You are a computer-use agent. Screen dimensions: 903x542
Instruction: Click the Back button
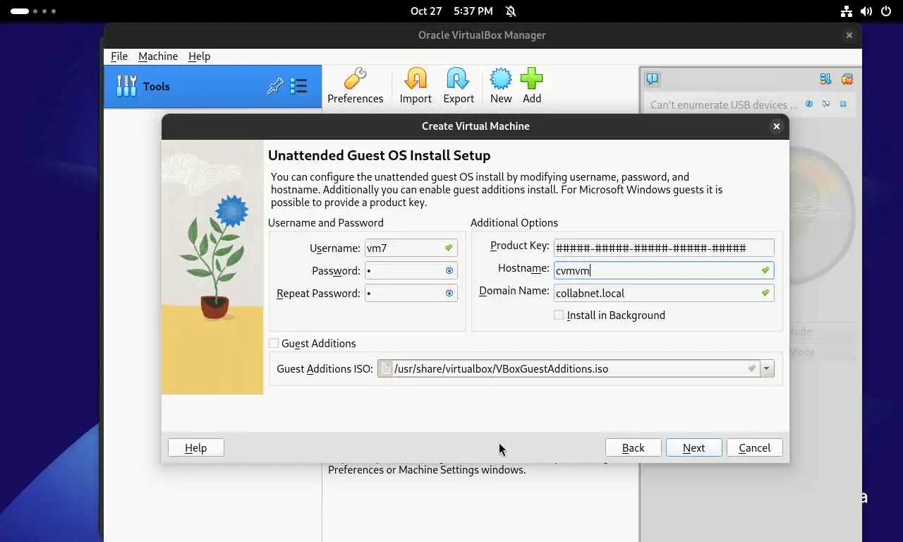[x=634, y=447]
